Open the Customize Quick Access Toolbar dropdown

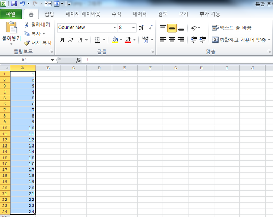click(69, 4)
